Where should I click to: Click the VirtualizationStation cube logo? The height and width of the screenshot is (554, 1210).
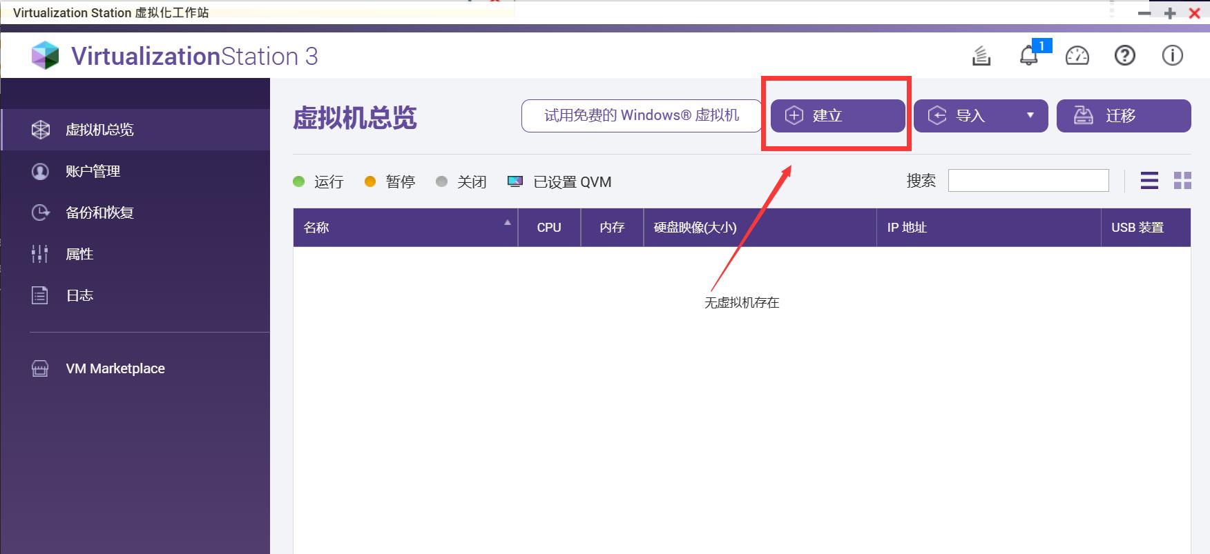pyautogui.click(x=46, y=56)
